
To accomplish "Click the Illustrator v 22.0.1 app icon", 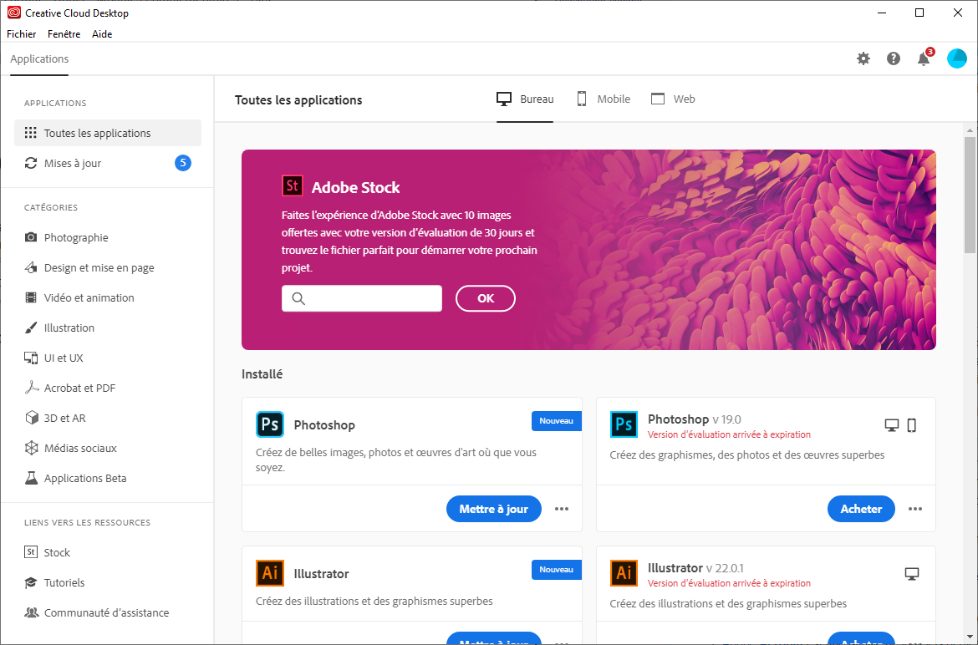I will 624,573.
